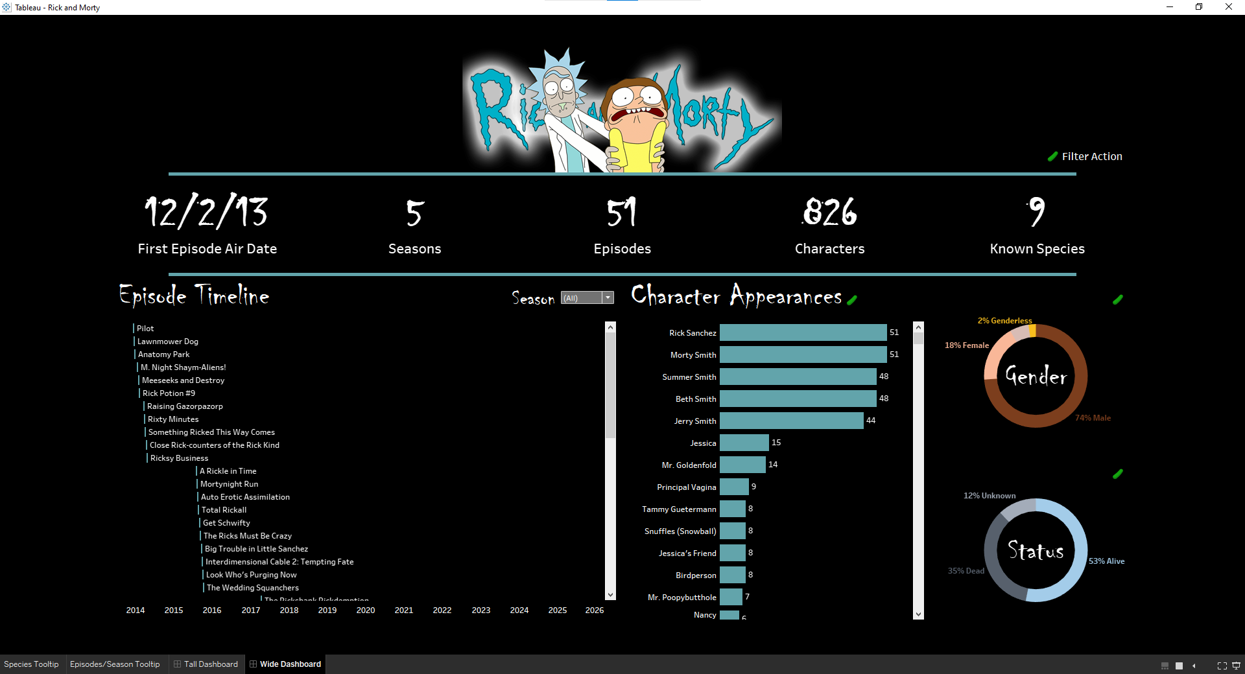Click the Look Who's Purging Now episode
This screenshot has height=674, width=1245.
(251, 575)
